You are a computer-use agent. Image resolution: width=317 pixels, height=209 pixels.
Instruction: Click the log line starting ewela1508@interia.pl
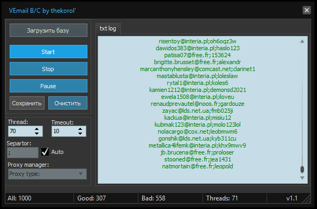[x=197, y=97]
